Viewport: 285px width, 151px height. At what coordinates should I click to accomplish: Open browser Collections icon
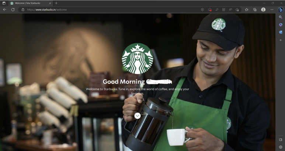click(255, 10)
